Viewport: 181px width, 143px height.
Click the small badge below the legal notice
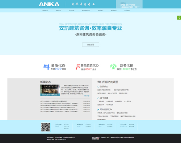[95, 139]
